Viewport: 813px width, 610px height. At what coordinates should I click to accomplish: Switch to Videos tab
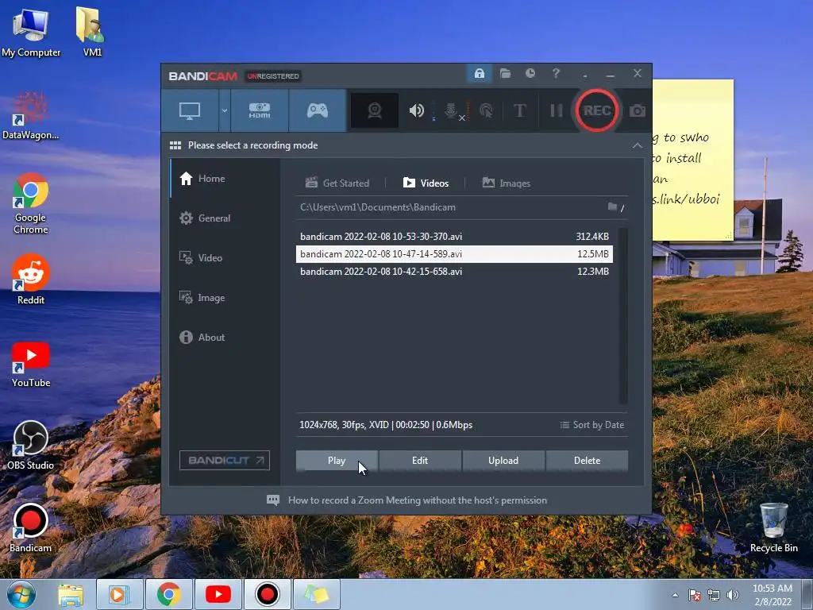(426, 183)
